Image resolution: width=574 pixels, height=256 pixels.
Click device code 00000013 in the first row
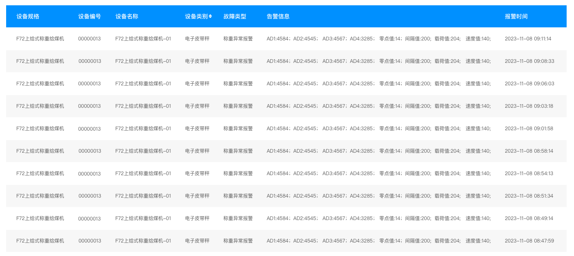coord(90,39)
